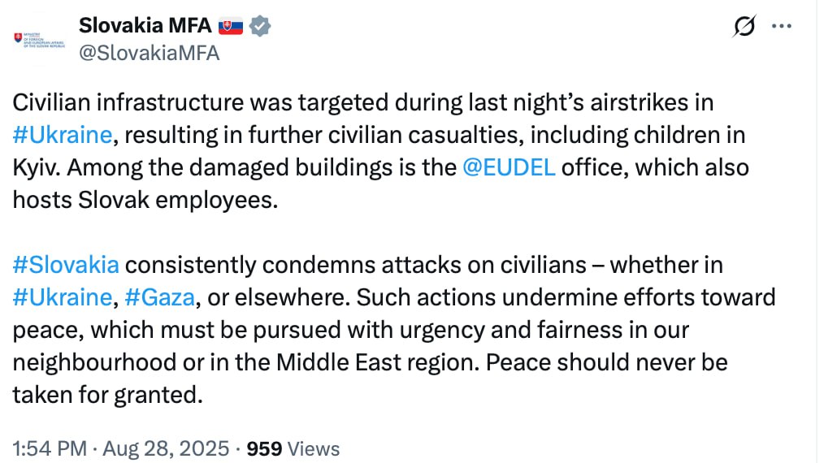Open Grok actions icon on the post
The image size is (837, 463).
coord(744,27)
